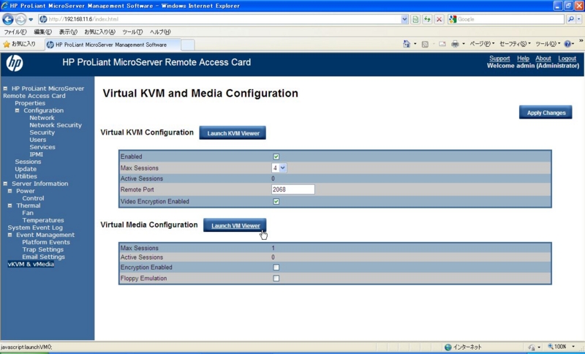Collapse the Server Information tree node
The image size is (585, 354).
(5, 184)
